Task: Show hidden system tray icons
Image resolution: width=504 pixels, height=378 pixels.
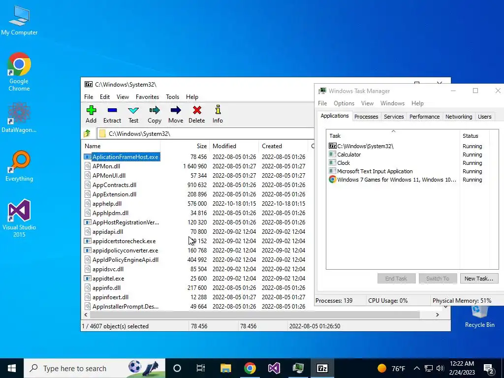Action: click(416, 368)
